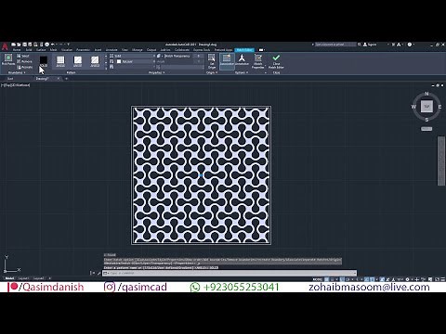Click the N direction on ViewCube compass
The height and width of the screenshot is (334, 446).
click(426, 94)
